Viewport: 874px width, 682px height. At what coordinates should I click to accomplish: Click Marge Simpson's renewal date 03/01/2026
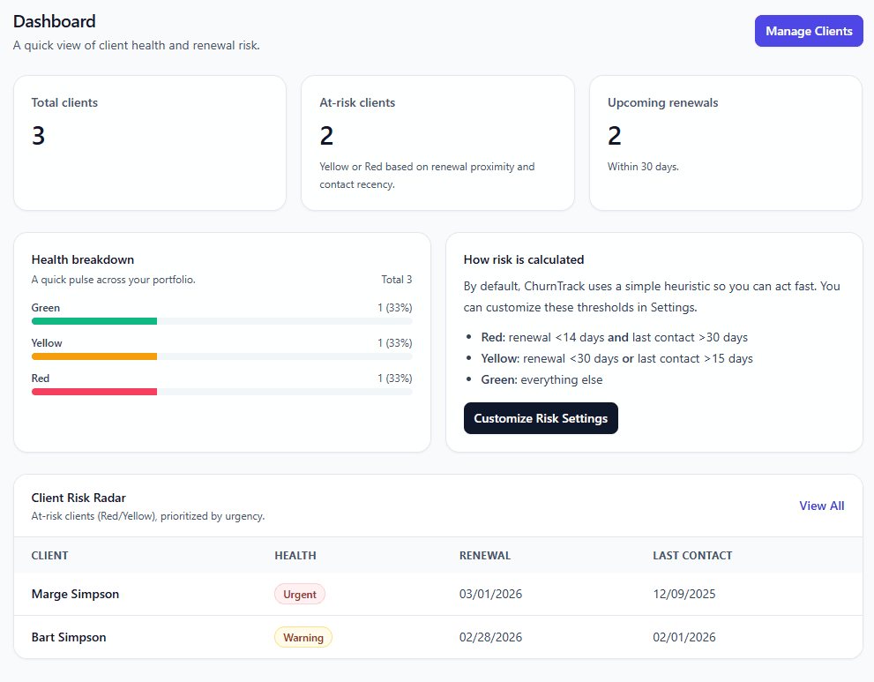(490, 594)
